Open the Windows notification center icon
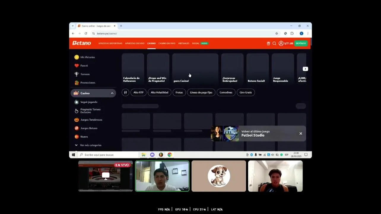Image resolution: width=381 pixels, height=214 pixels. point(306,155)
